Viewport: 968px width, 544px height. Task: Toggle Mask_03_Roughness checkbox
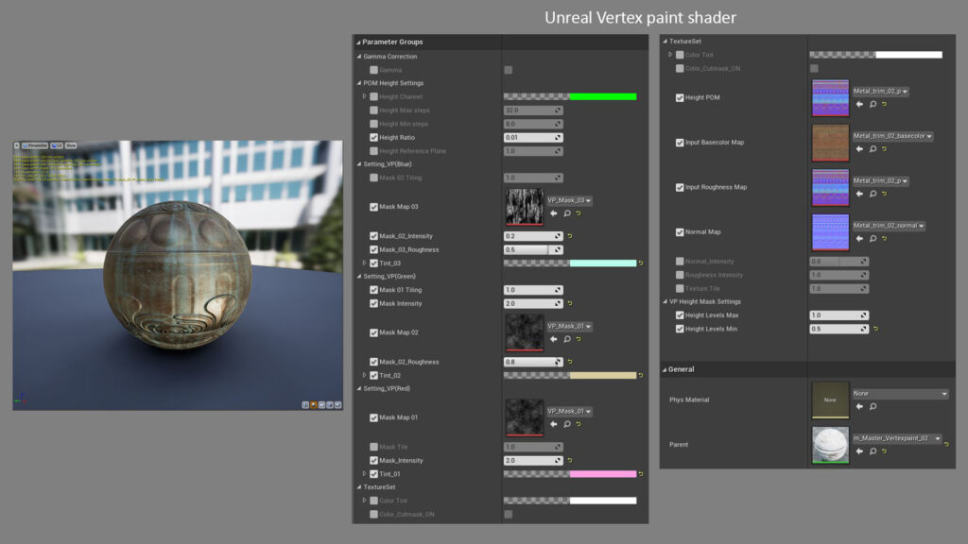tap(373, 249)
